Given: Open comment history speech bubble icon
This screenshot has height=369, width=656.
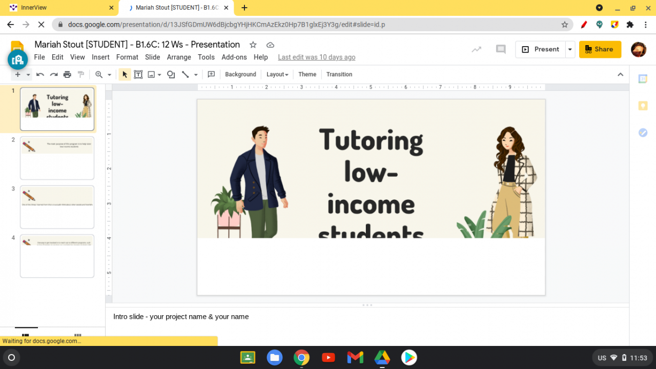Looking at the screenshot, I should [501, 49].
